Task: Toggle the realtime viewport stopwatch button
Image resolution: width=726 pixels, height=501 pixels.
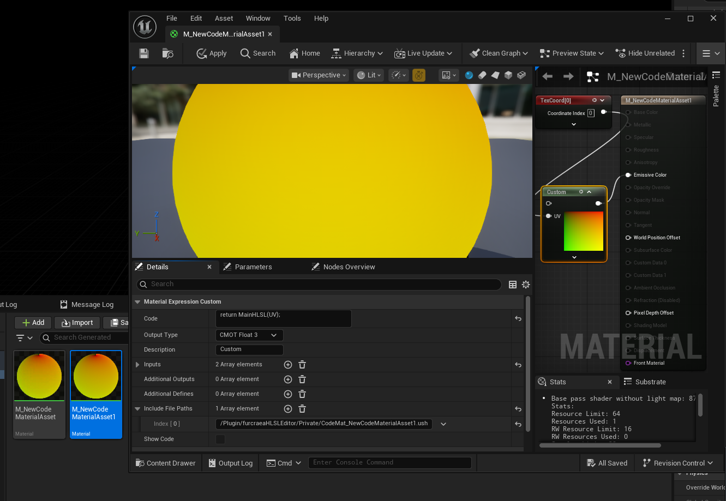Action: [418, 75]
